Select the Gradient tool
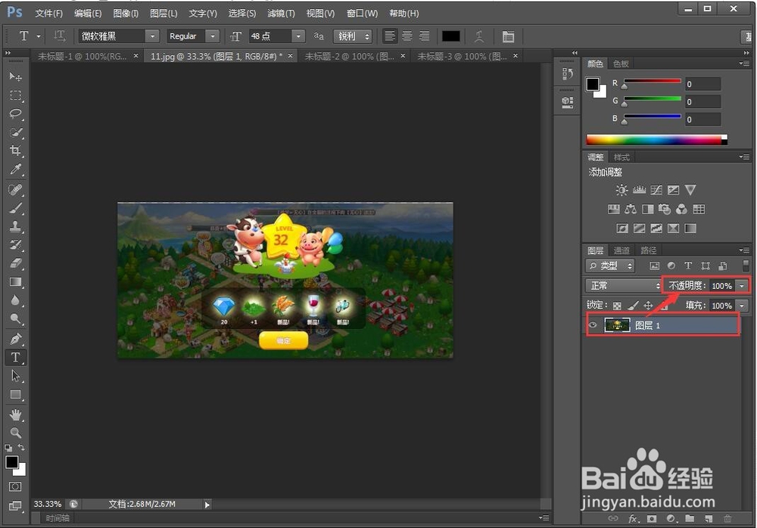 (15, 282)
